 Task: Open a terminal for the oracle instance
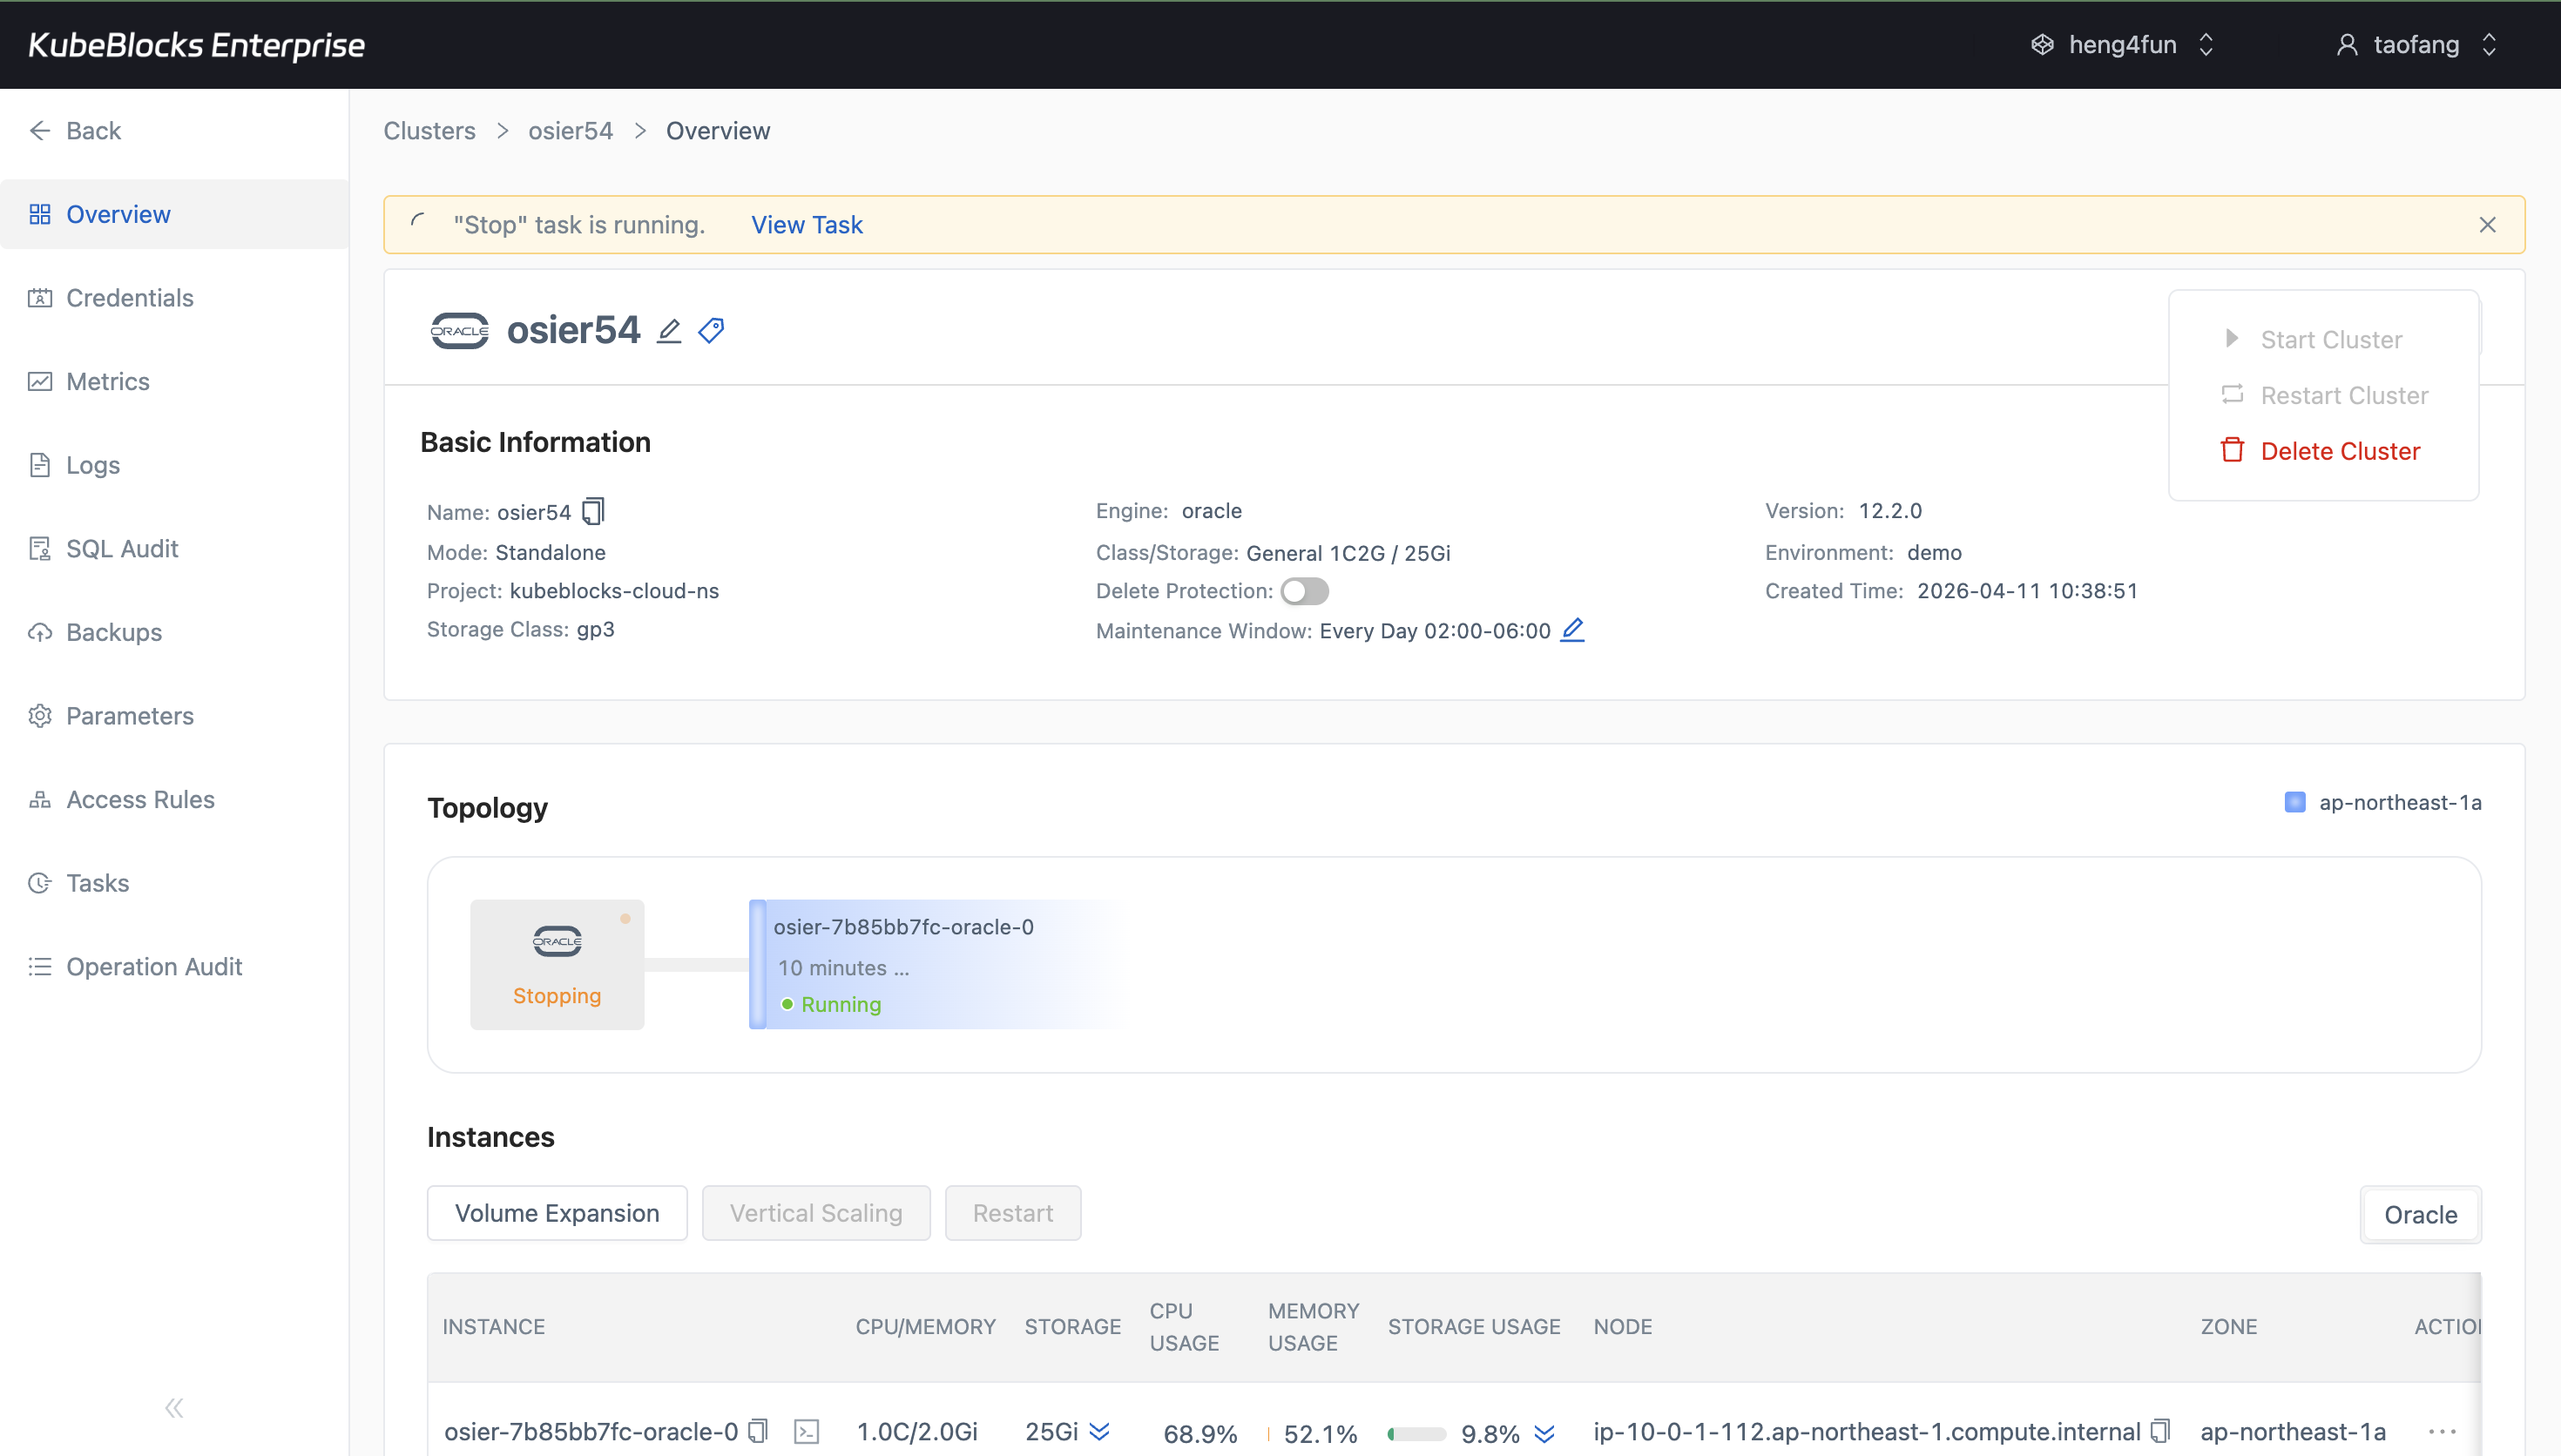807,1431
